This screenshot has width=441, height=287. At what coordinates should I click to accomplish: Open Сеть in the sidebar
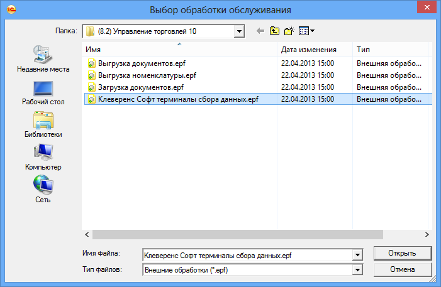pyautogui.click(x=43, y=189)
